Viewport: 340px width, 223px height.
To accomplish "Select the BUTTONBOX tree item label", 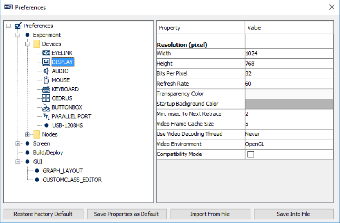I will pyautogui.click(x=67, y=108).
